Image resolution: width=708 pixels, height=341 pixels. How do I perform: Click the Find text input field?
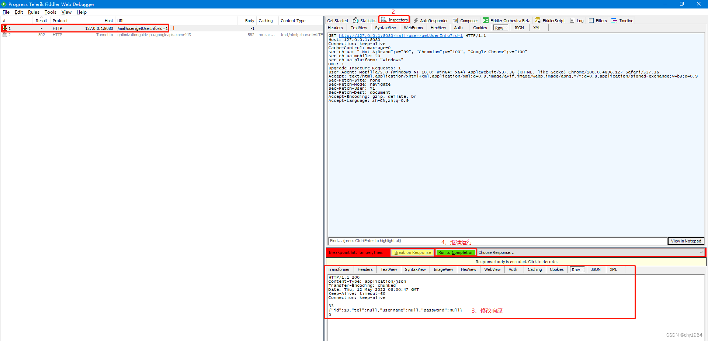pos(497,241)
